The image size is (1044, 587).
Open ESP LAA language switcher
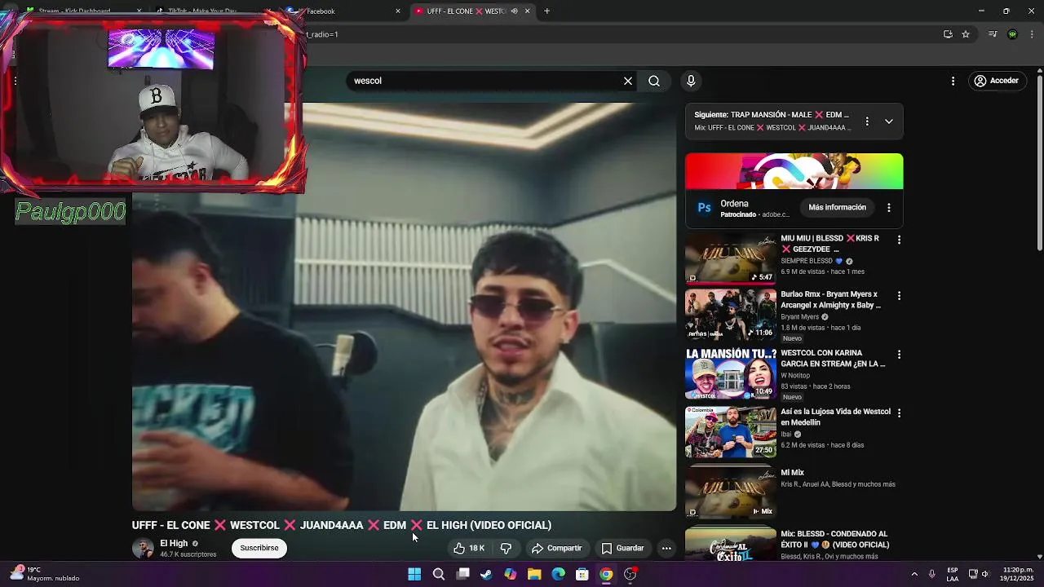[953, 575]
